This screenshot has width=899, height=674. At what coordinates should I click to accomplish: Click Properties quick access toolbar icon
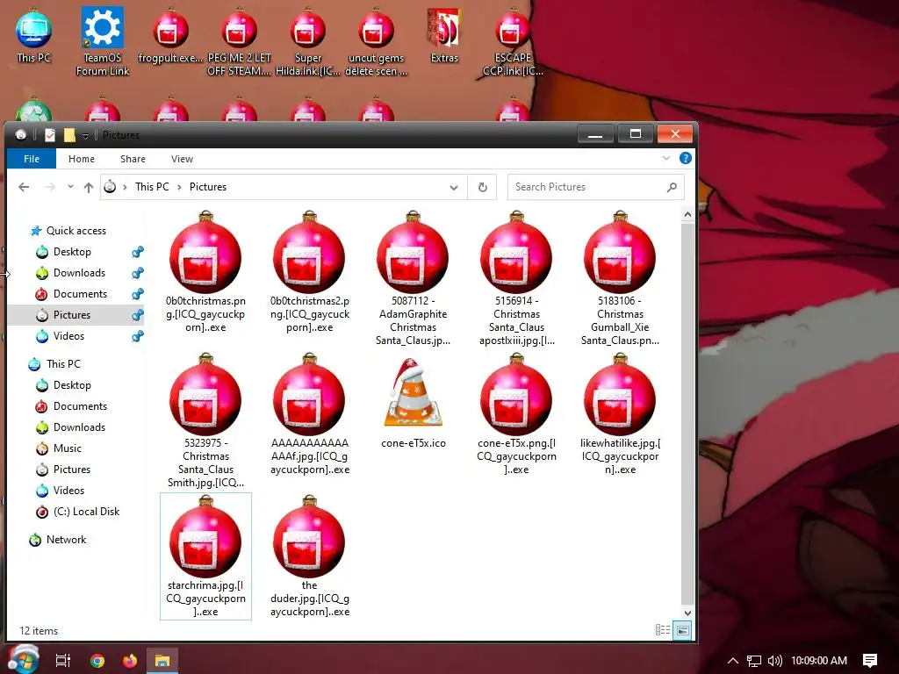tap(50, 134)
